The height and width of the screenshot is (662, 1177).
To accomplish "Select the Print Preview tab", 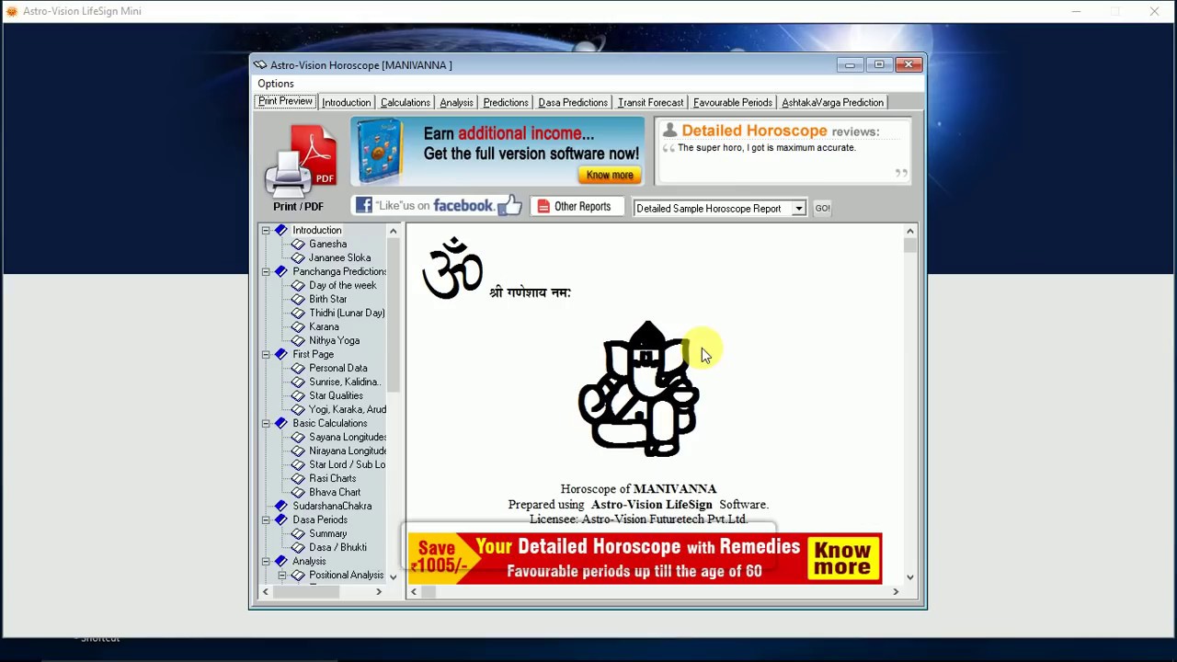I will (x=285, y=101).
